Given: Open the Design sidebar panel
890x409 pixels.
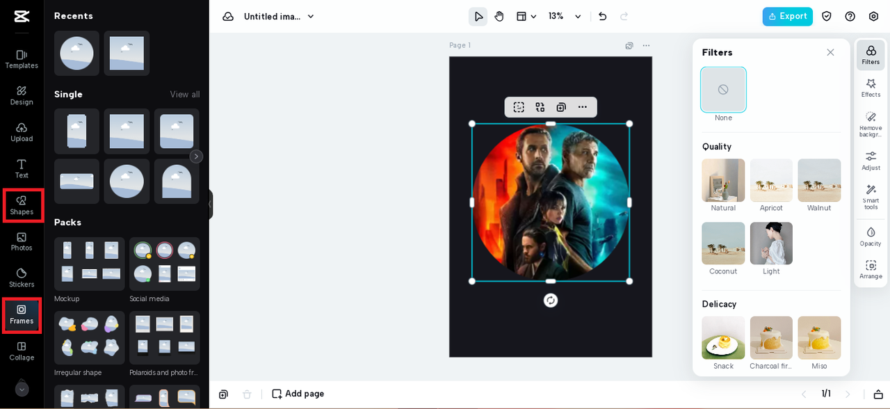Looking at the screenshot, I should (22, 95).
